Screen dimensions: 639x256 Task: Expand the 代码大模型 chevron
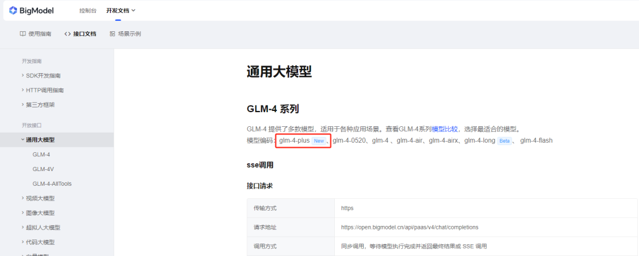pyautogui.click(x=23, y=242)
